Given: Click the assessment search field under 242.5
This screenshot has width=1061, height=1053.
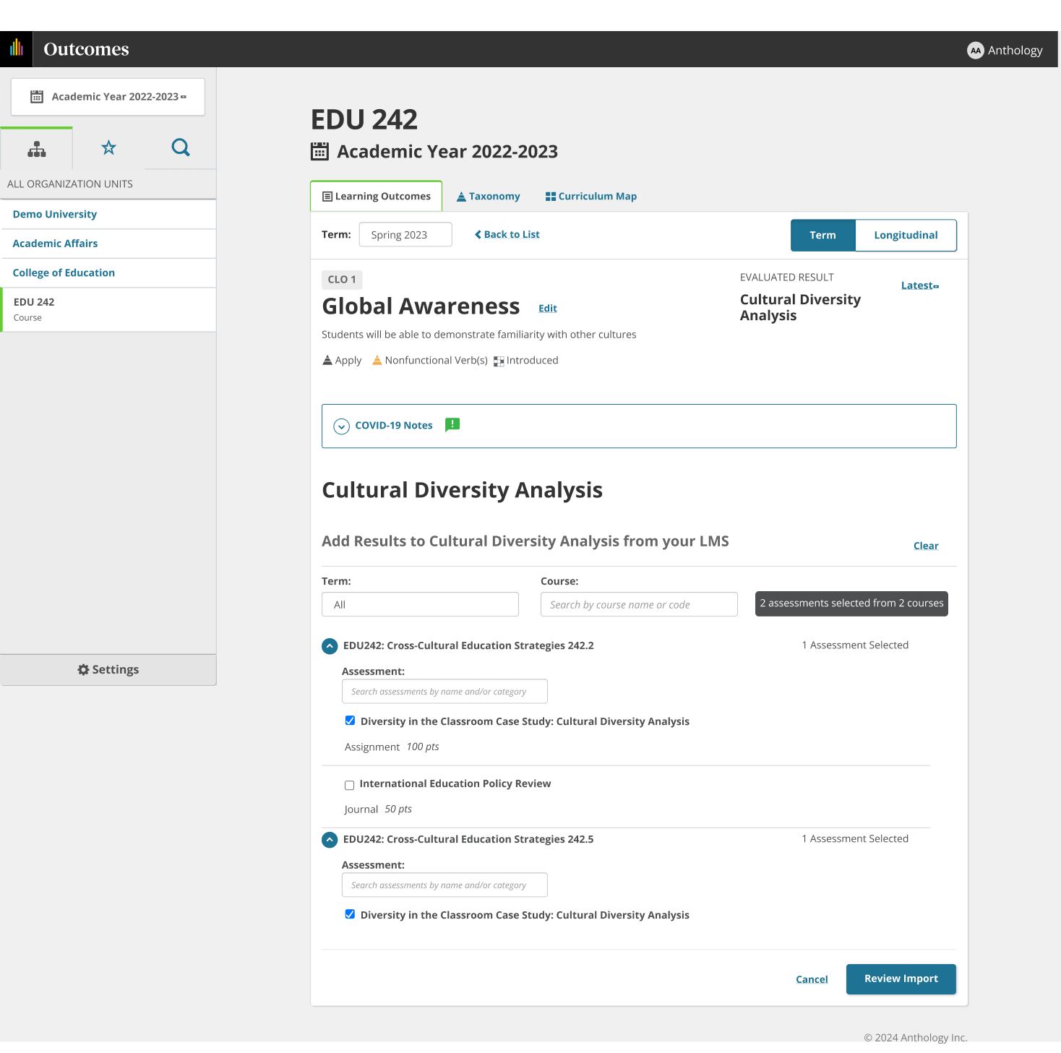Looking at the screenshot, I should (444, 885).
